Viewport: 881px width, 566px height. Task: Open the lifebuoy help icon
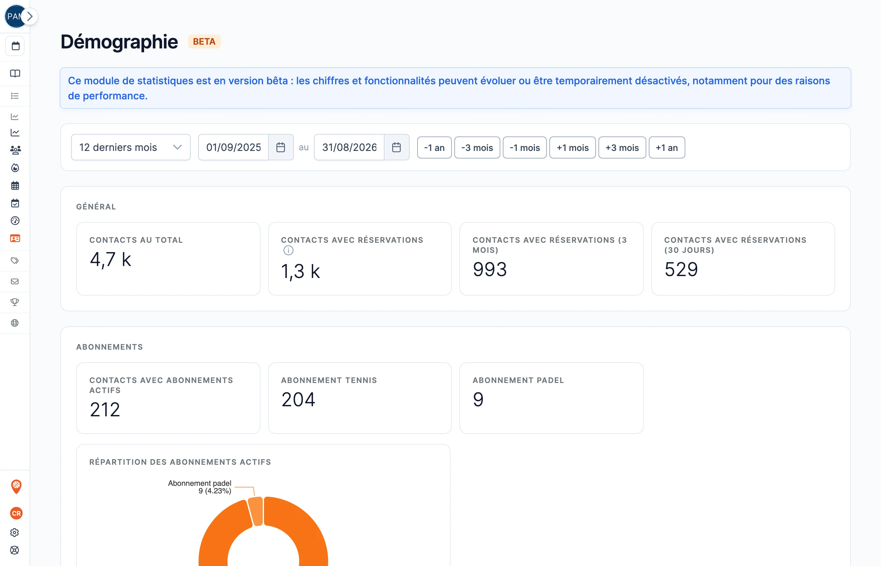tap(15, 550)
